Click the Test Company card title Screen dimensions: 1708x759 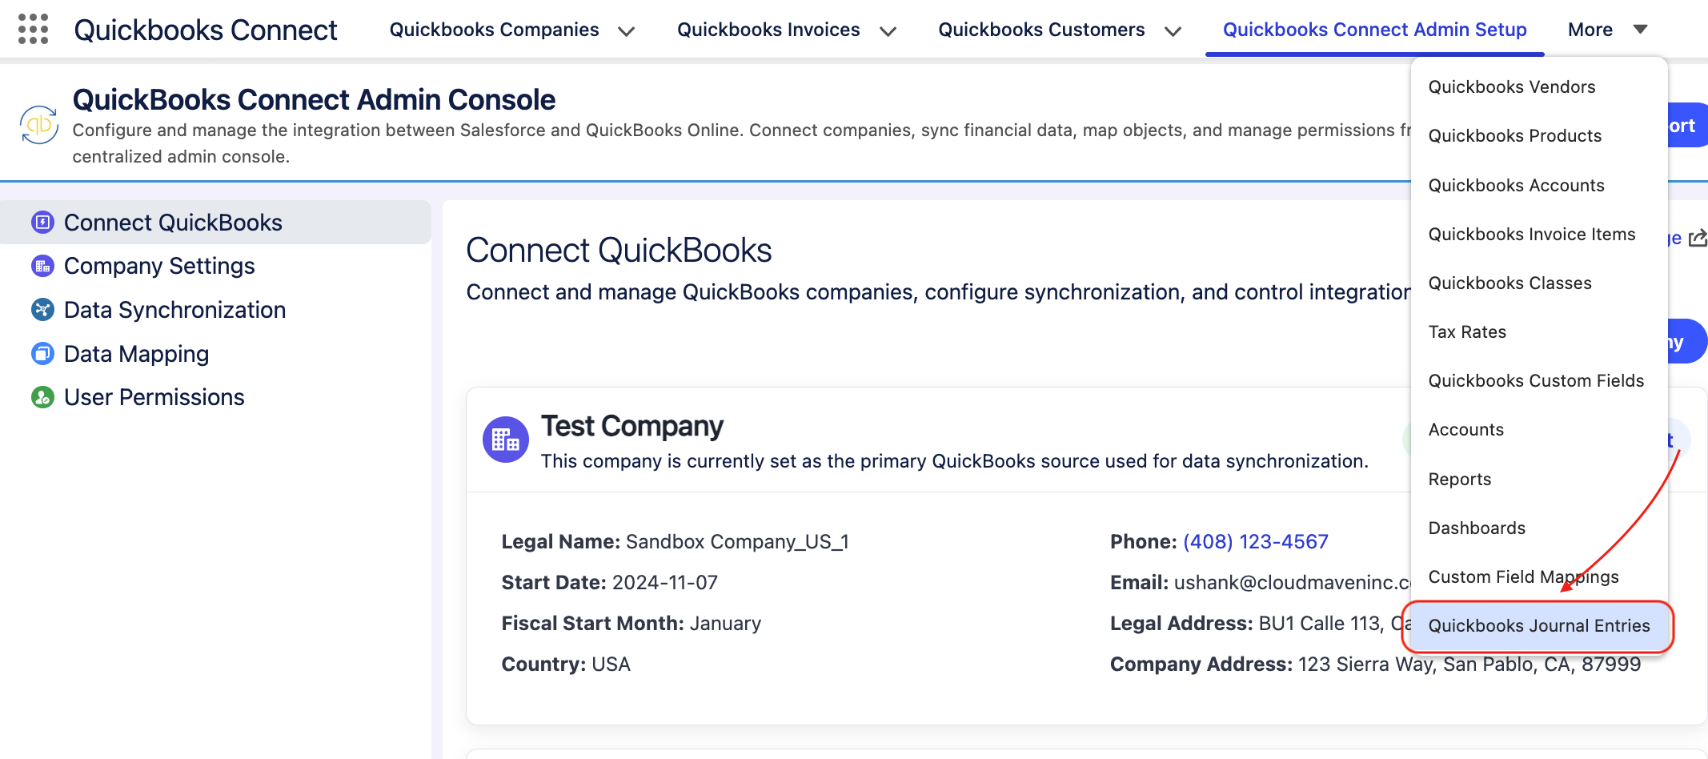coord(632,426)
